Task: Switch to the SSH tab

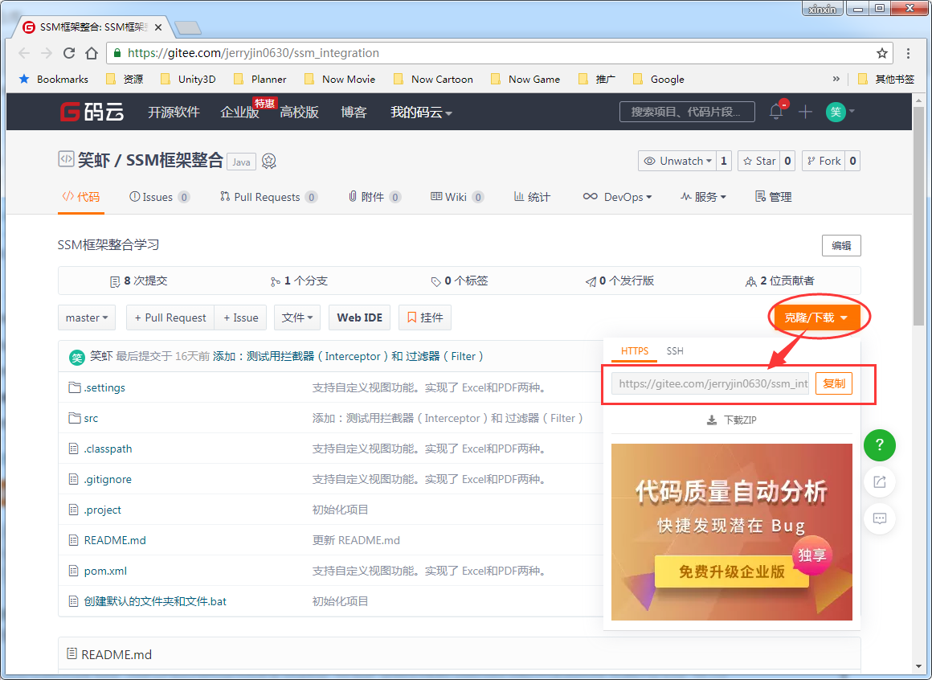Action: (675, 351)
